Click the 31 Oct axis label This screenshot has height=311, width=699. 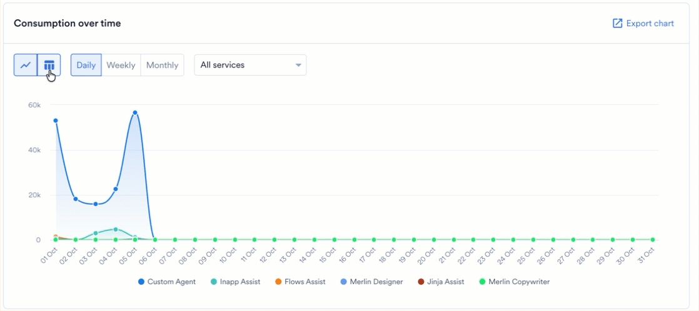pyautogui.click(x=646, y=255)
